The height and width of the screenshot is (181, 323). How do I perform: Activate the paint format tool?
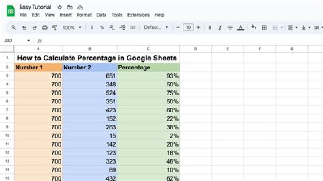tap(55, 28)
